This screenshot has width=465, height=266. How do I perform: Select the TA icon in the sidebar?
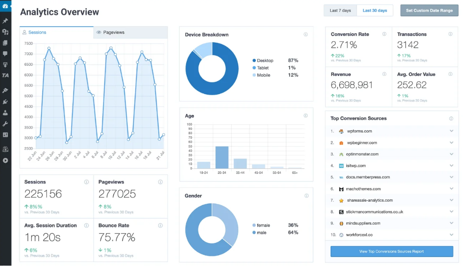click(x=5, y=75)
